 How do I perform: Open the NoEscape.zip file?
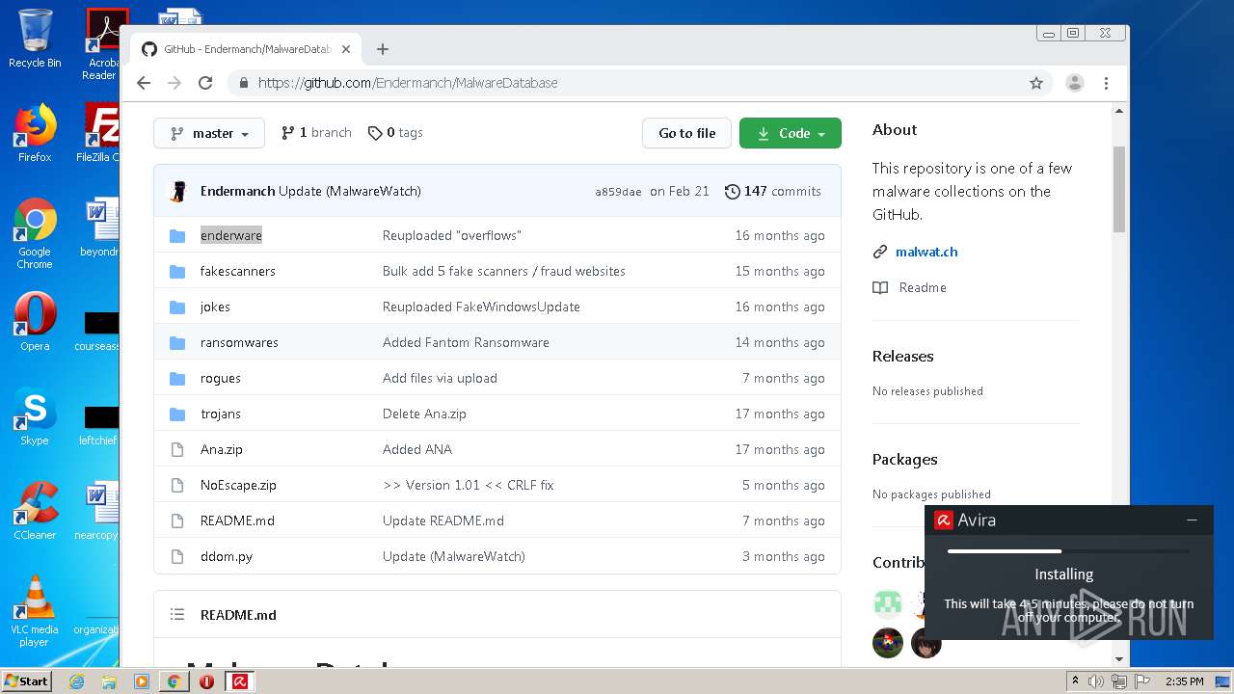238,485
